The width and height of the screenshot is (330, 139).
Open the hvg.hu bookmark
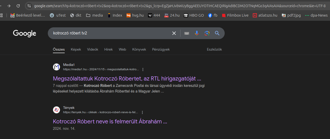pyautogui.click(x=135, y=15)
